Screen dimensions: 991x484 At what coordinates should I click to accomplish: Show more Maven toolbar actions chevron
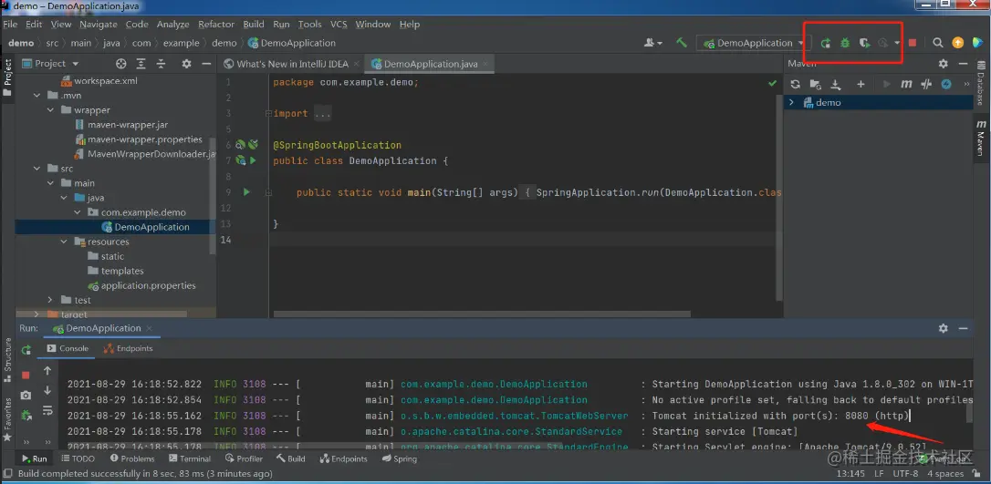point(966,84)
